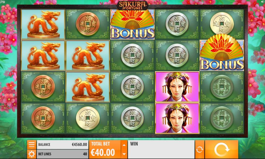Click the Balance €4560.00 display
The height and width of the screenshot is (159, 265).
(x=63, y=145)
